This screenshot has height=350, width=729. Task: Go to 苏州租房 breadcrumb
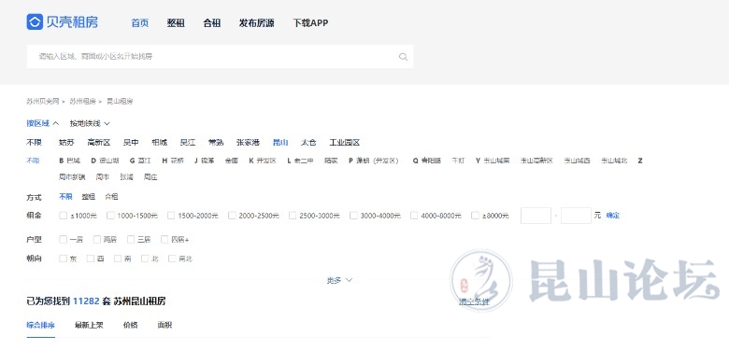point(83,101)
